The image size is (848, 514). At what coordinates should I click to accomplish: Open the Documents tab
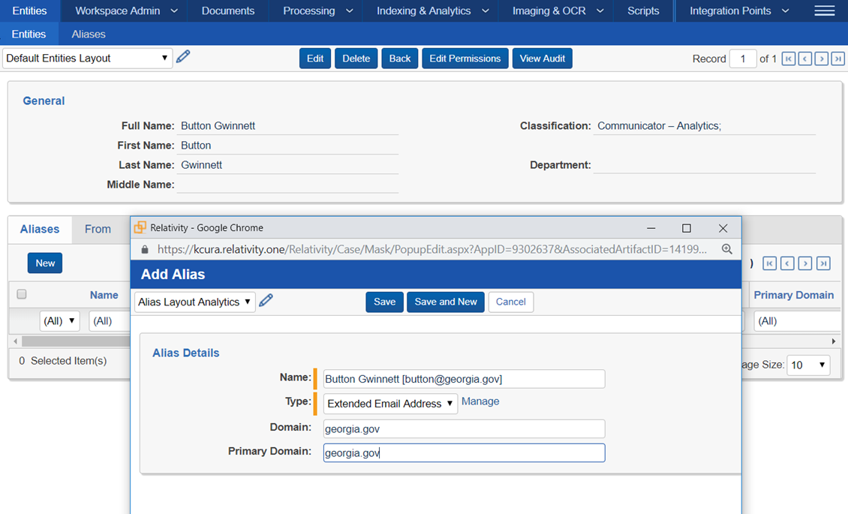pyautogui.click(x=227, y=11)
